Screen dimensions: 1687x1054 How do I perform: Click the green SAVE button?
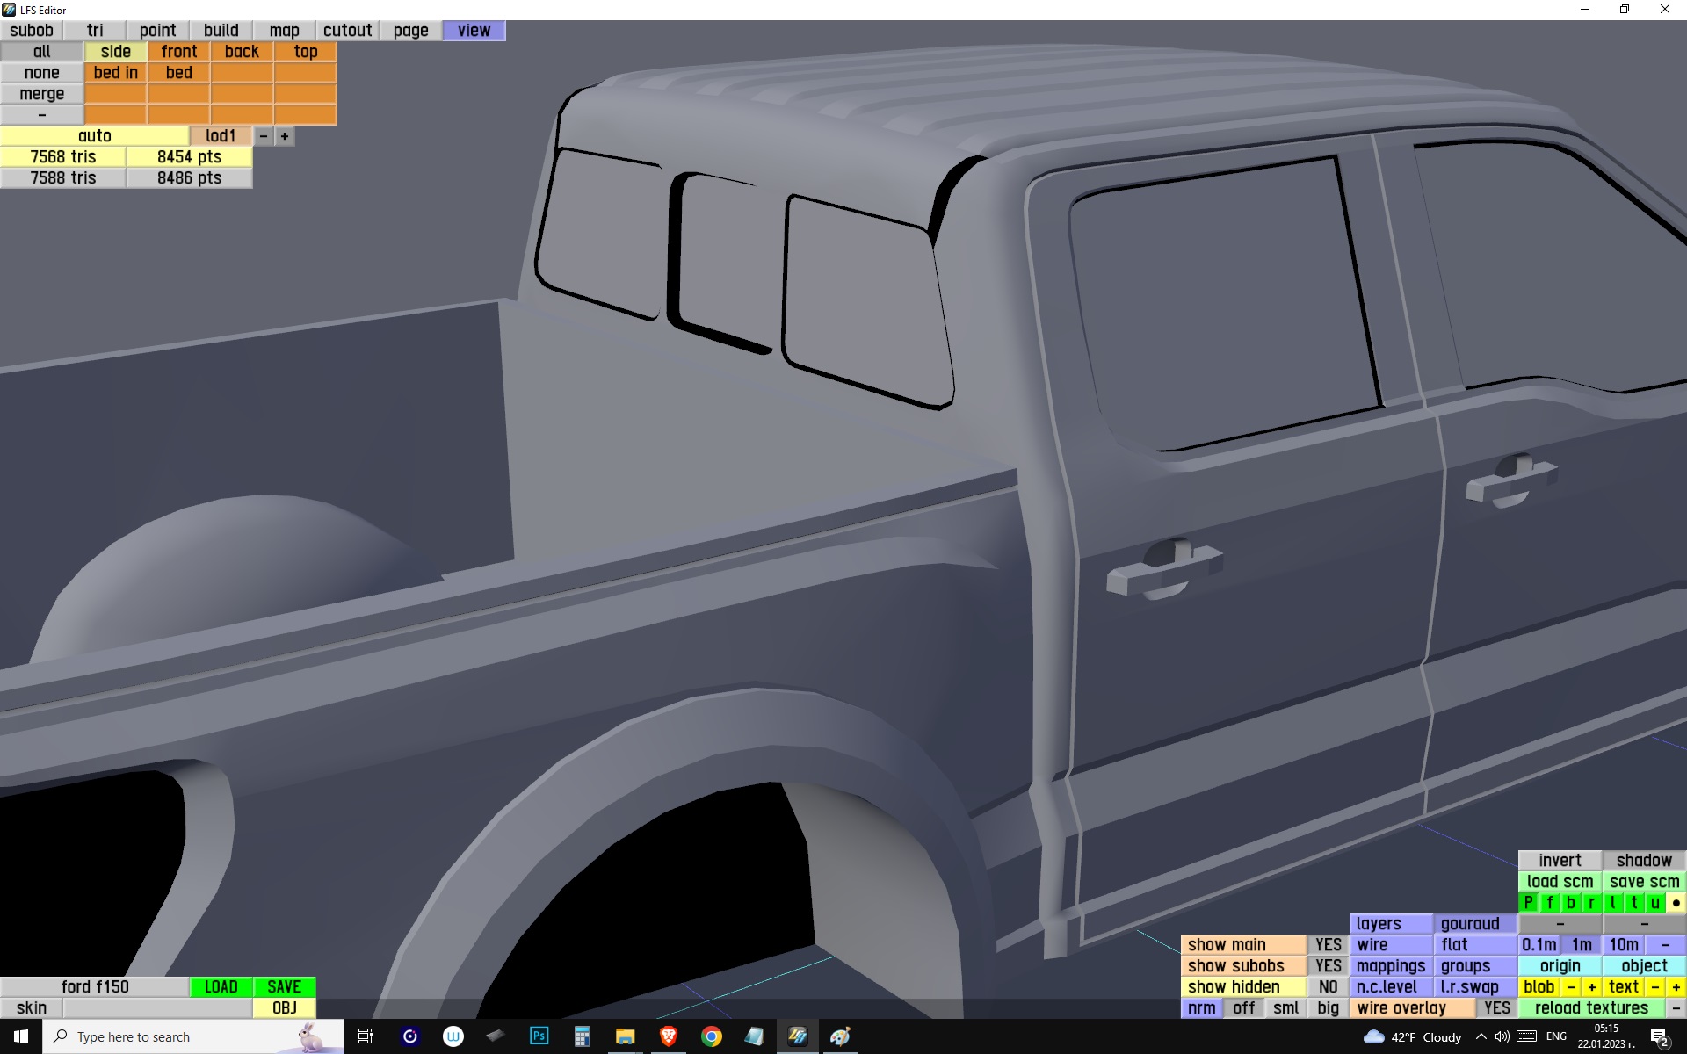click(x=284, y=986)
